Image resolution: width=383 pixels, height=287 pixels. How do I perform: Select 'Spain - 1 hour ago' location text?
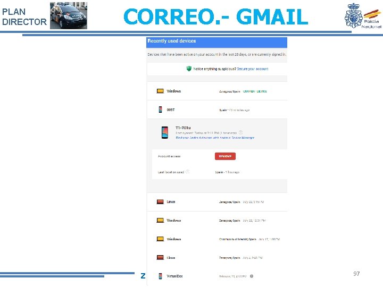(x=227, y=172)
